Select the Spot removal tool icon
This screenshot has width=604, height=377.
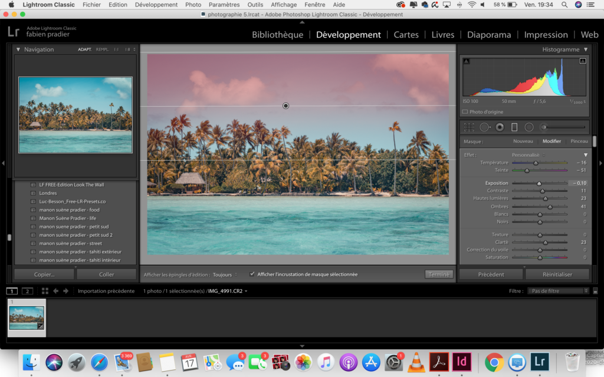point(485,127)
